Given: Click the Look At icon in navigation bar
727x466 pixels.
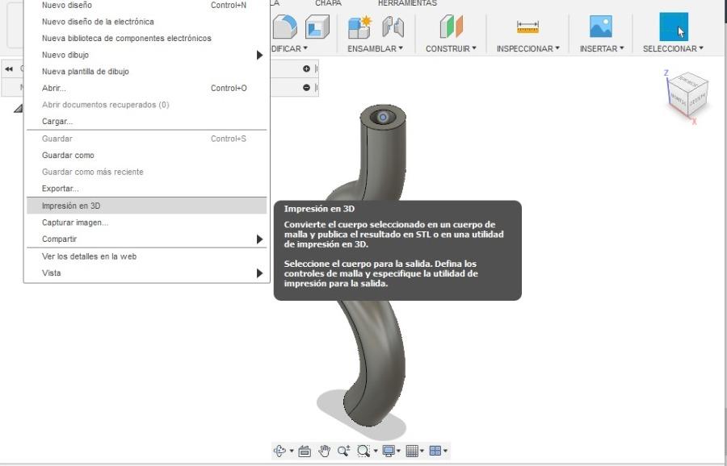Looking at the screenshot, I should pos(305,451).
